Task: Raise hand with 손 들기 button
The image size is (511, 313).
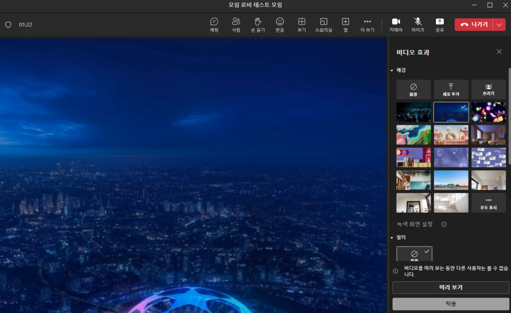Action: (x=258, y=25)
